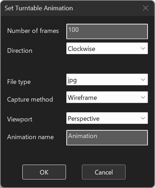Click the Number of frames input field
This screenshot has width=155, height=188.
click(x=107, y=32)
